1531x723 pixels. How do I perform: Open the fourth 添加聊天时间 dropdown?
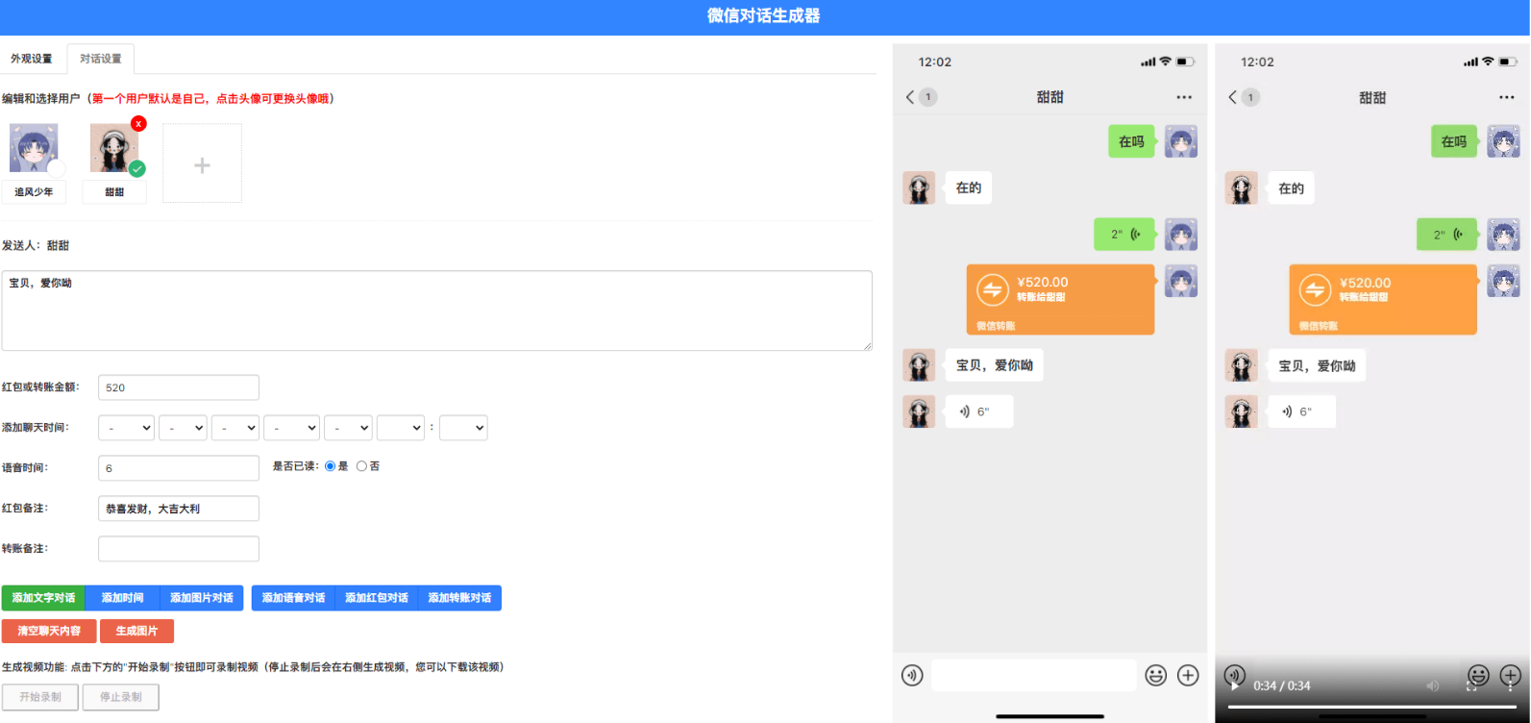[x=292, y=428]
